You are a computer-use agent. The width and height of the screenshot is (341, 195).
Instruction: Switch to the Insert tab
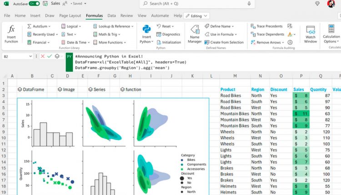(35, 15)
